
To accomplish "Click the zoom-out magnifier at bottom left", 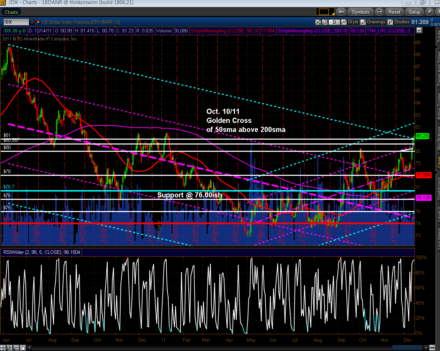I will tap(16, 348).
